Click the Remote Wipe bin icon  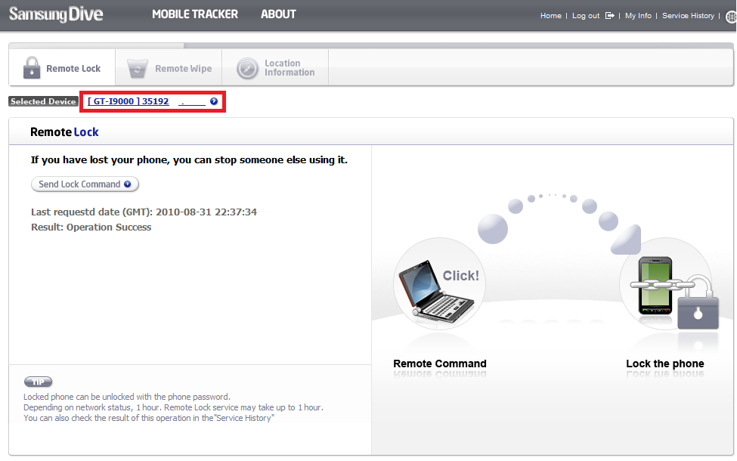138,69
